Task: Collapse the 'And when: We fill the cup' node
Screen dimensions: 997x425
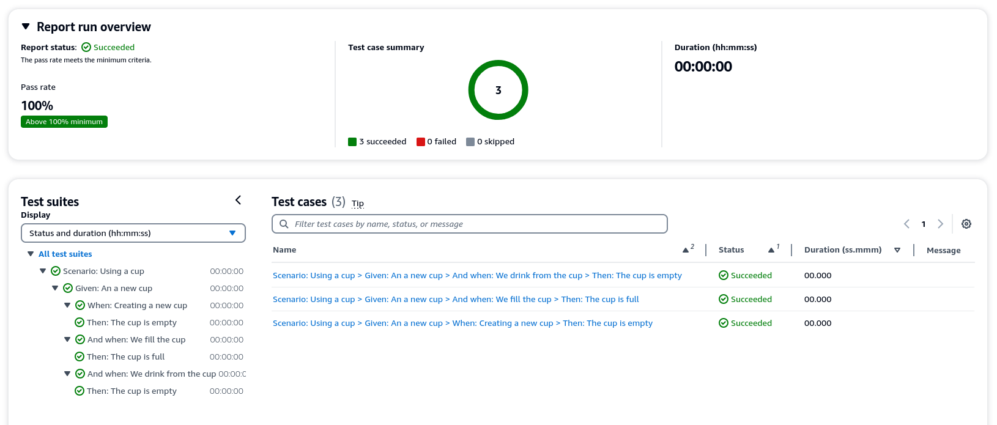Action: click(x=67, y=339)
